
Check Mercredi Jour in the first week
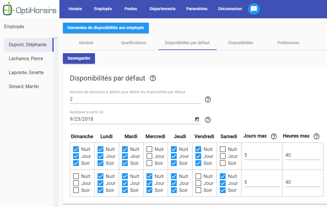pyautogui.click(x=149, y=156)
